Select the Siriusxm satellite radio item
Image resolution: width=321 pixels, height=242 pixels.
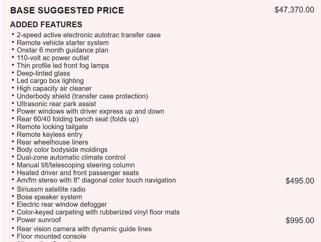point(51,189)
